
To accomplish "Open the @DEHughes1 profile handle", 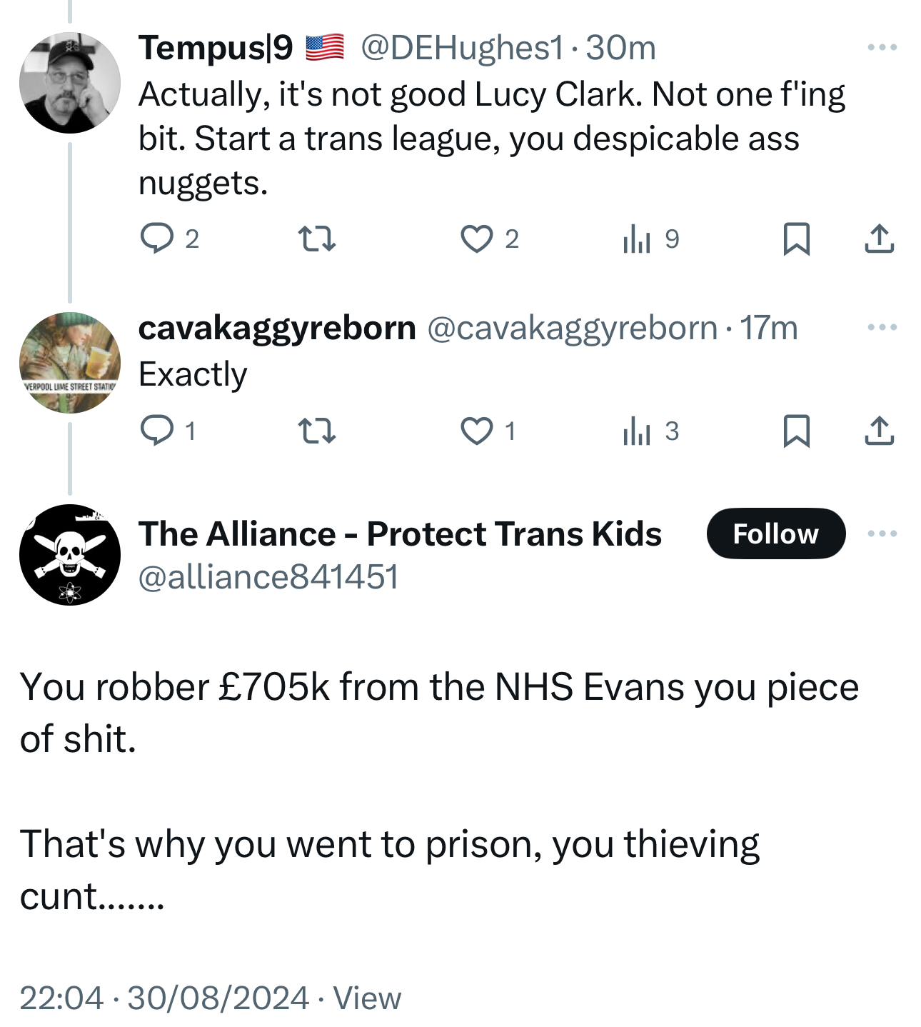I will tap(462, 48).
